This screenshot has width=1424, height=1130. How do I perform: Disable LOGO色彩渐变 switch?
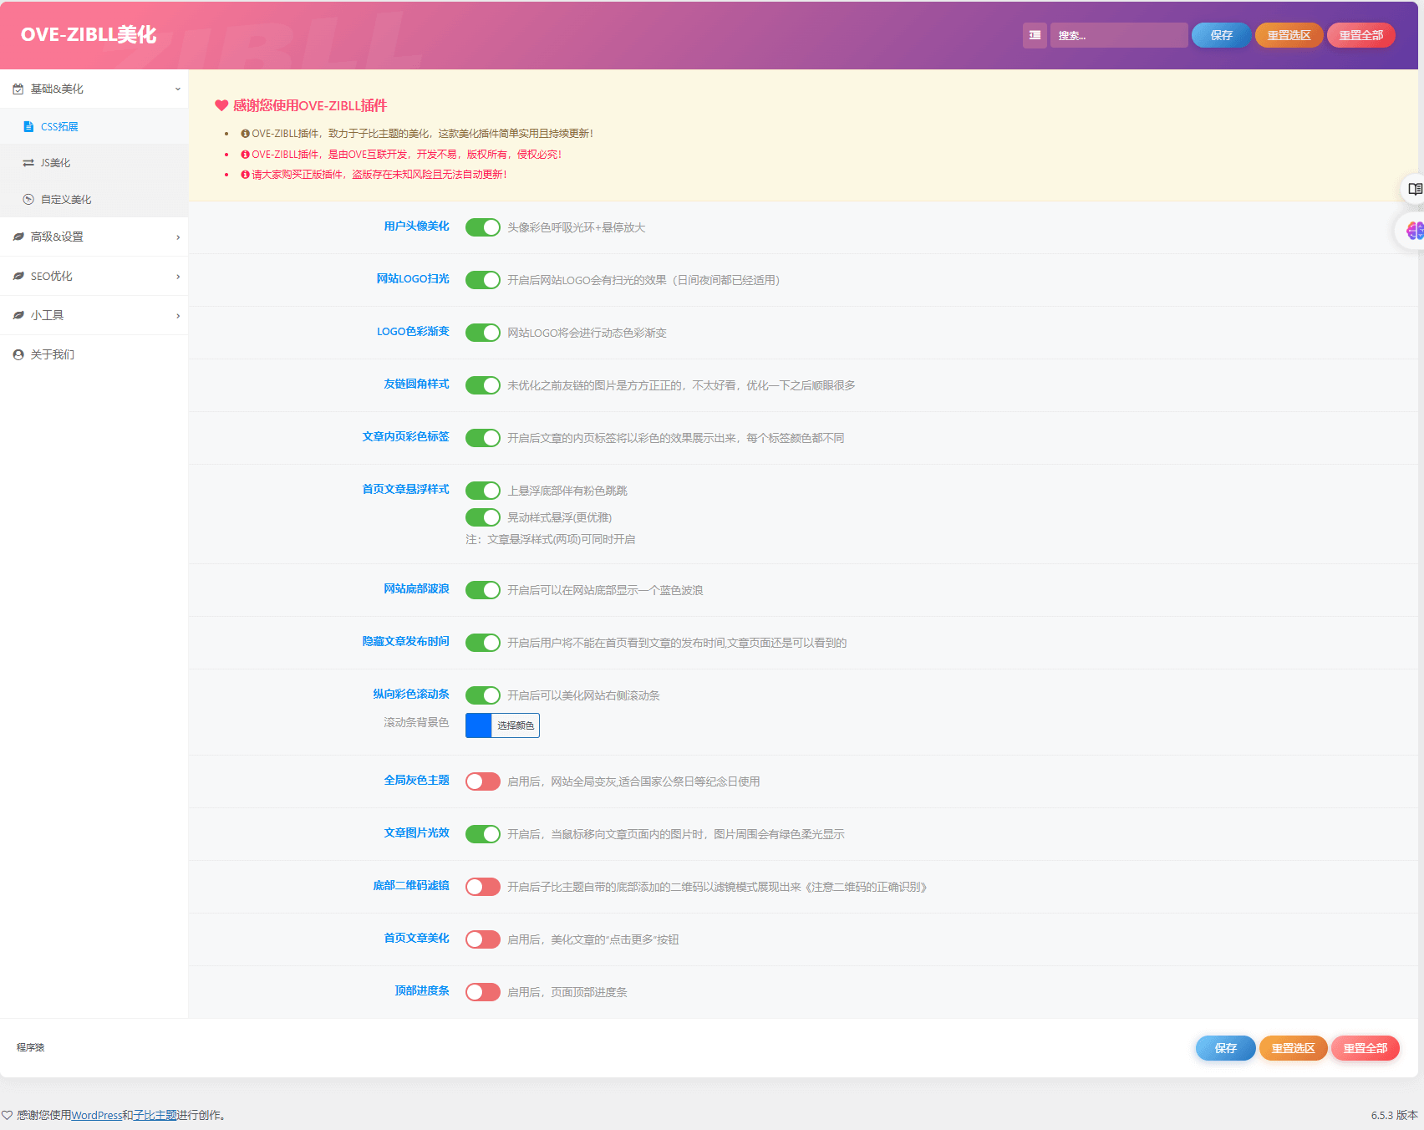click(x=483, y=333)
